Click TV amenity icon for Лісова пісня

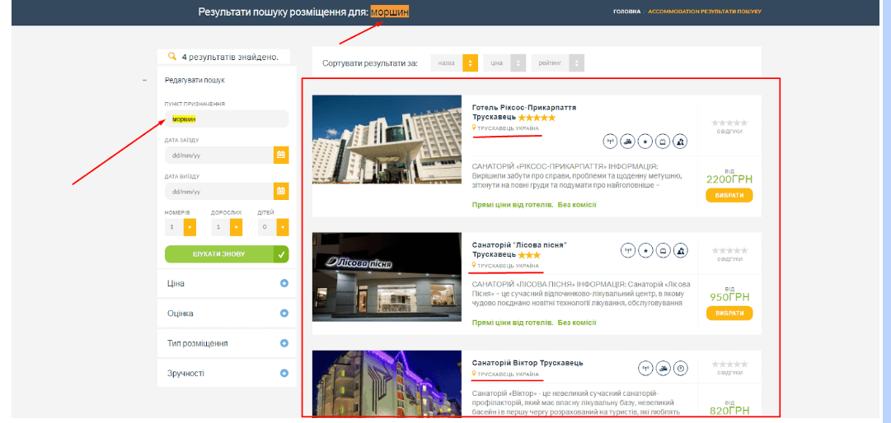tap(663, 250)
